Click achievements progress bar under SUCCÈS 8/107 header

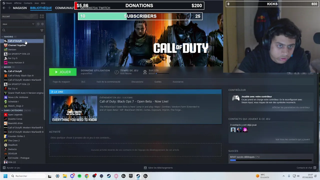(x=162, y=73)
